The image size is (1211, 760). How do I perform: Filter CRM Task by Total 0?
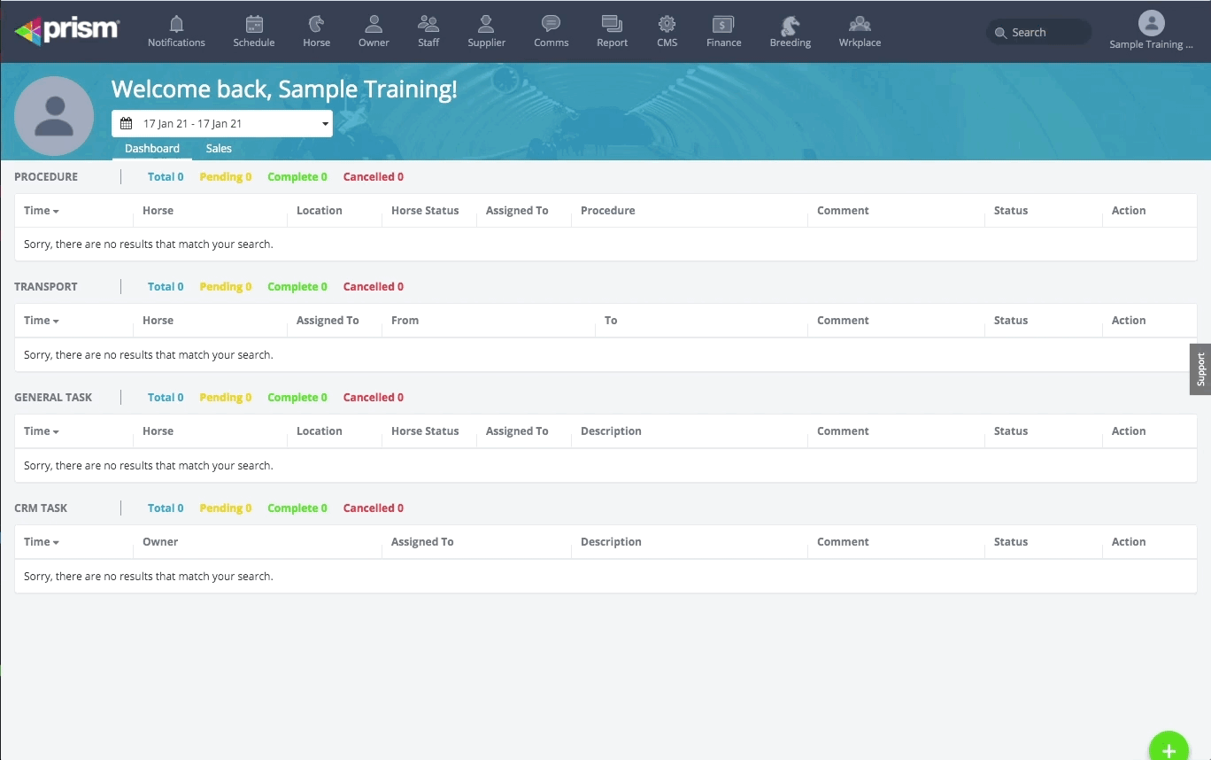tap(166, 508)
